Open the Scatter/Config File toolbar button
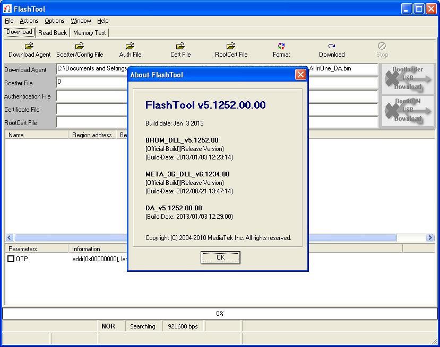This screenshot has width=440, height=347. coord(80,50)
